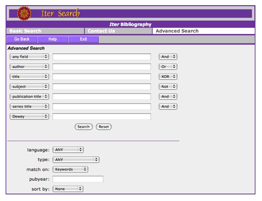The height and width of the screenshot is (201, 262).
Task: Switch to the Basic Search tab
Action: pyautogui.click(x=45, y=31)
